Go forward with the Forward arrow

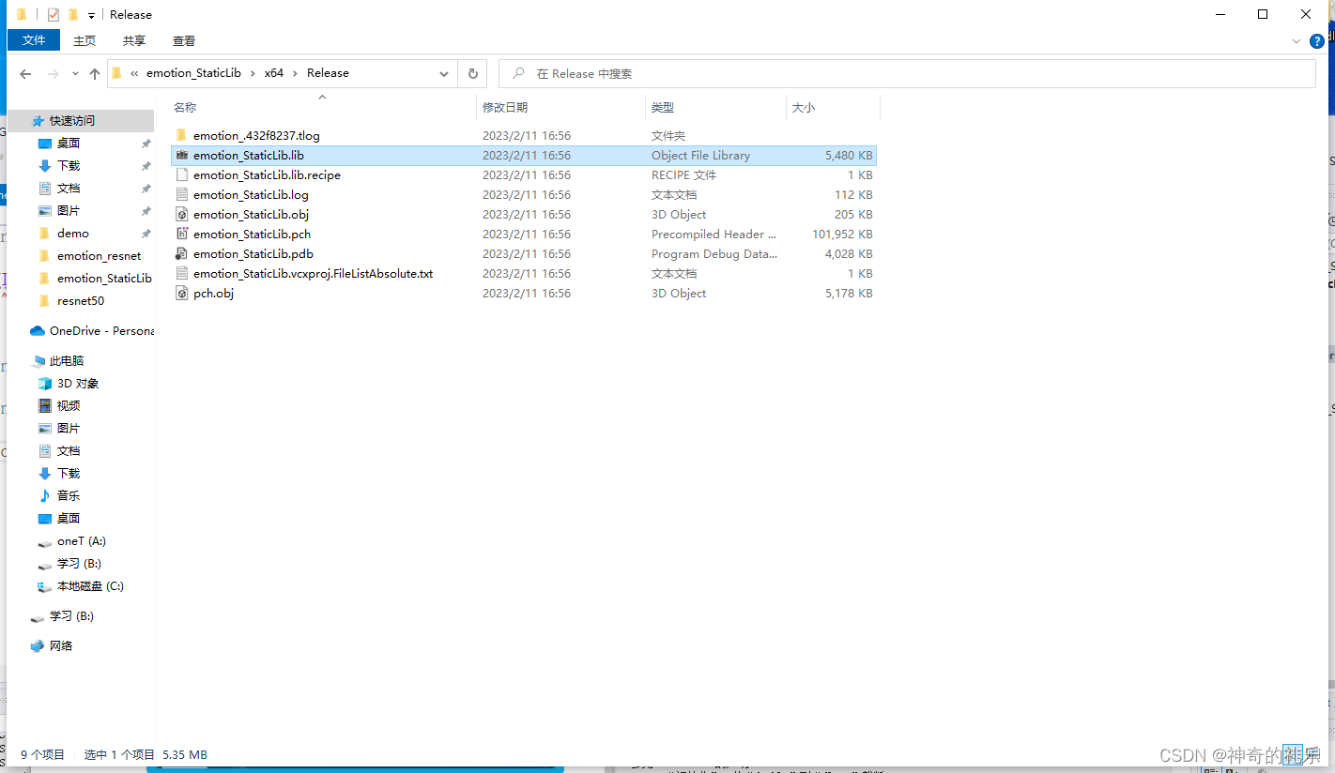coord(54,73)
